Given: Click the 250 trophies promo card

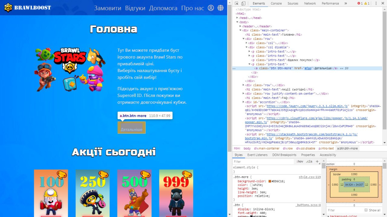Looking at the screenshot, I should pyautogui.click(x=93, y=193).
